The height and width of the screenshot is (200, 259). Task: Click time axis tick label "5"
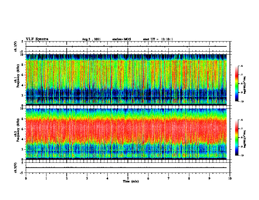(x=128, y=178)
